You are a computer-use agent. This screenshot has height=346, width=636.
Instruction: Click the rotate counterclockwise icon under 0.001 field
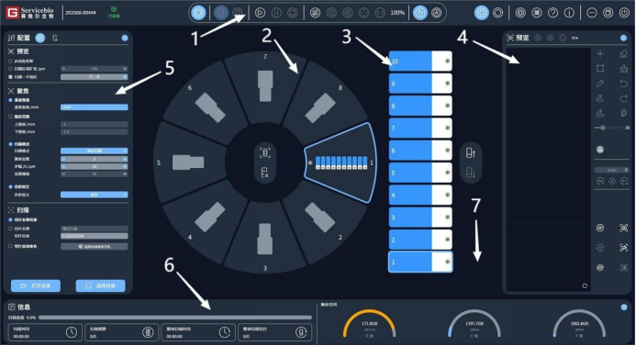point(600,182)
